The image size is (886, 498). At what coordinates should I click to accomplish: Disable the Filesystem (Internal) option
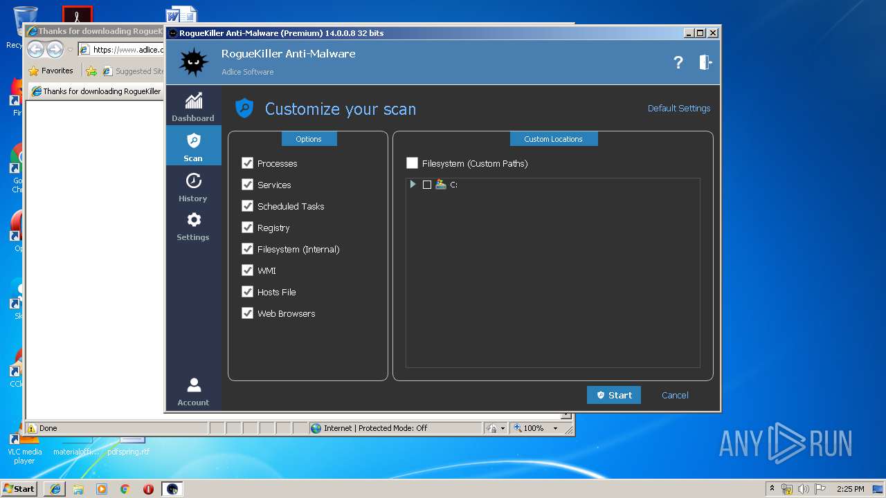(x=247, y=249)
